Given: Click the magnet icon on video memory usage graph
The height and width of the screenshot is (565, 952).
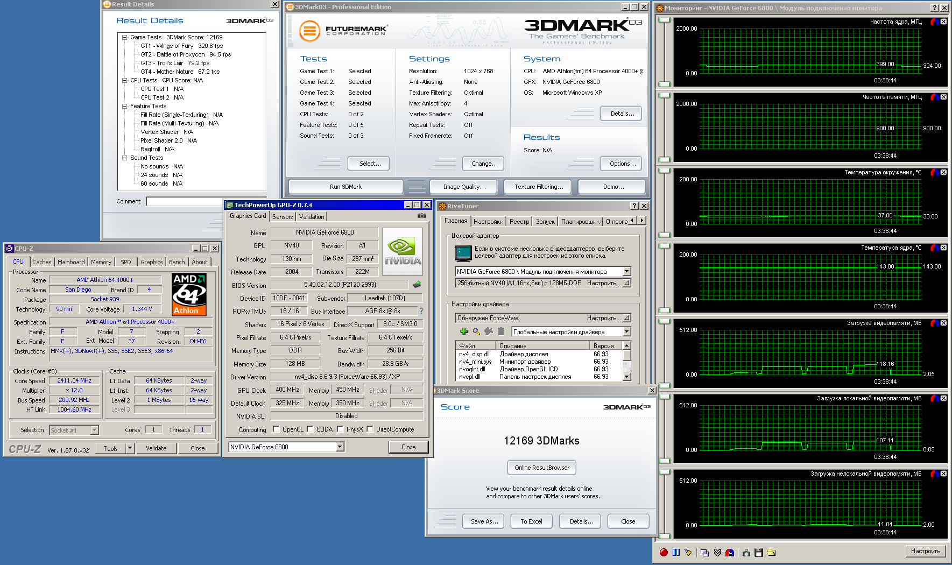Looking at the screenshot, I should 935,323.
